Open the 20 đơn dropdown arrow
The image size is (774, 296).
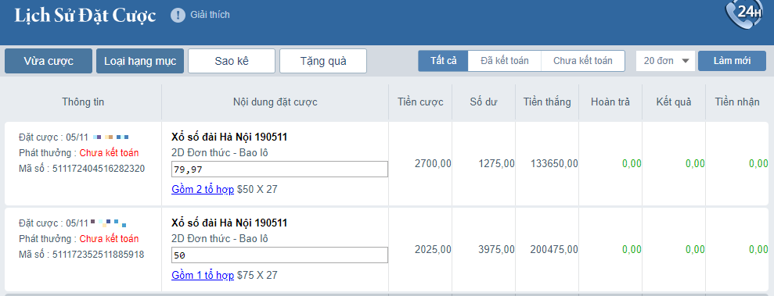[x=685, y=61]
